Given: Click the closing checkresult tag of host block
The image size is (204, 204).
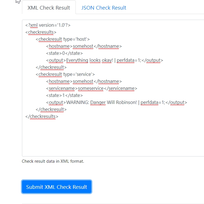Looking at the screenshot, I should click(x=51, y=67).
